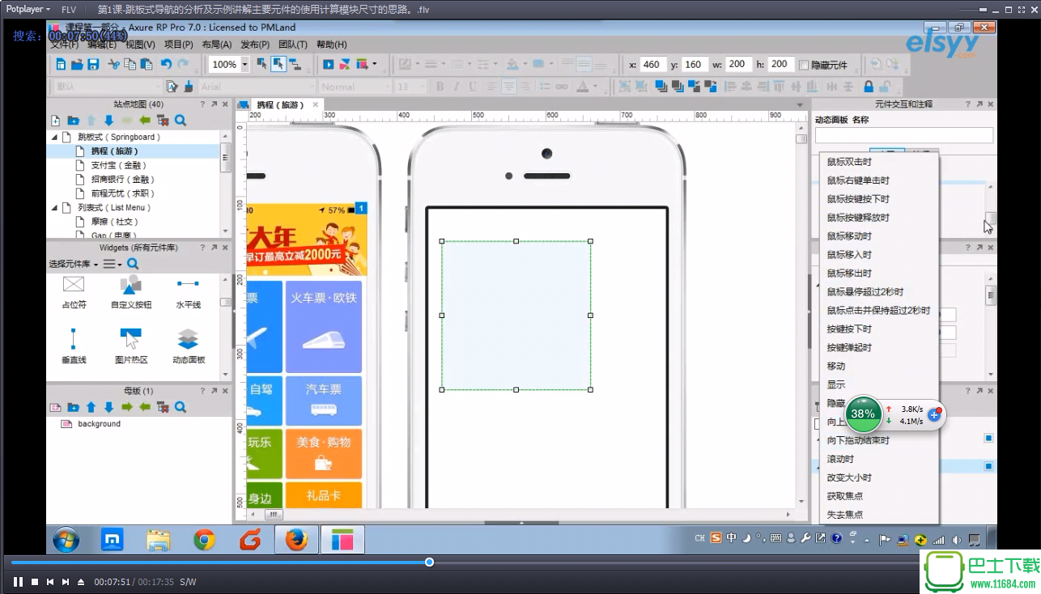Screen dimensions: 1041x594
Task: Select the 前程无忧（求职） page
Action: pyautogui.click(x=122, y=193)
